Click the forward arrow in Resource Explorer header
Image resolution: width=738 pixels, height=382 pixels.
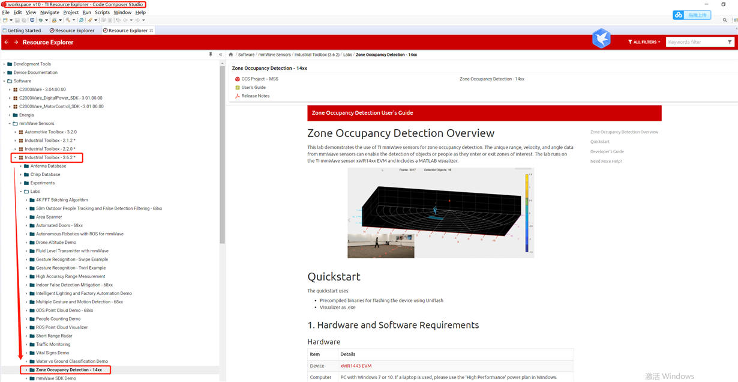(16, 42)
